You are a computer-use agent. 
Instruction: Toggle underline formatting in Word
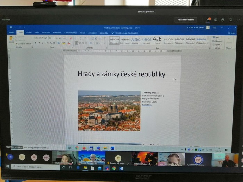42,43
